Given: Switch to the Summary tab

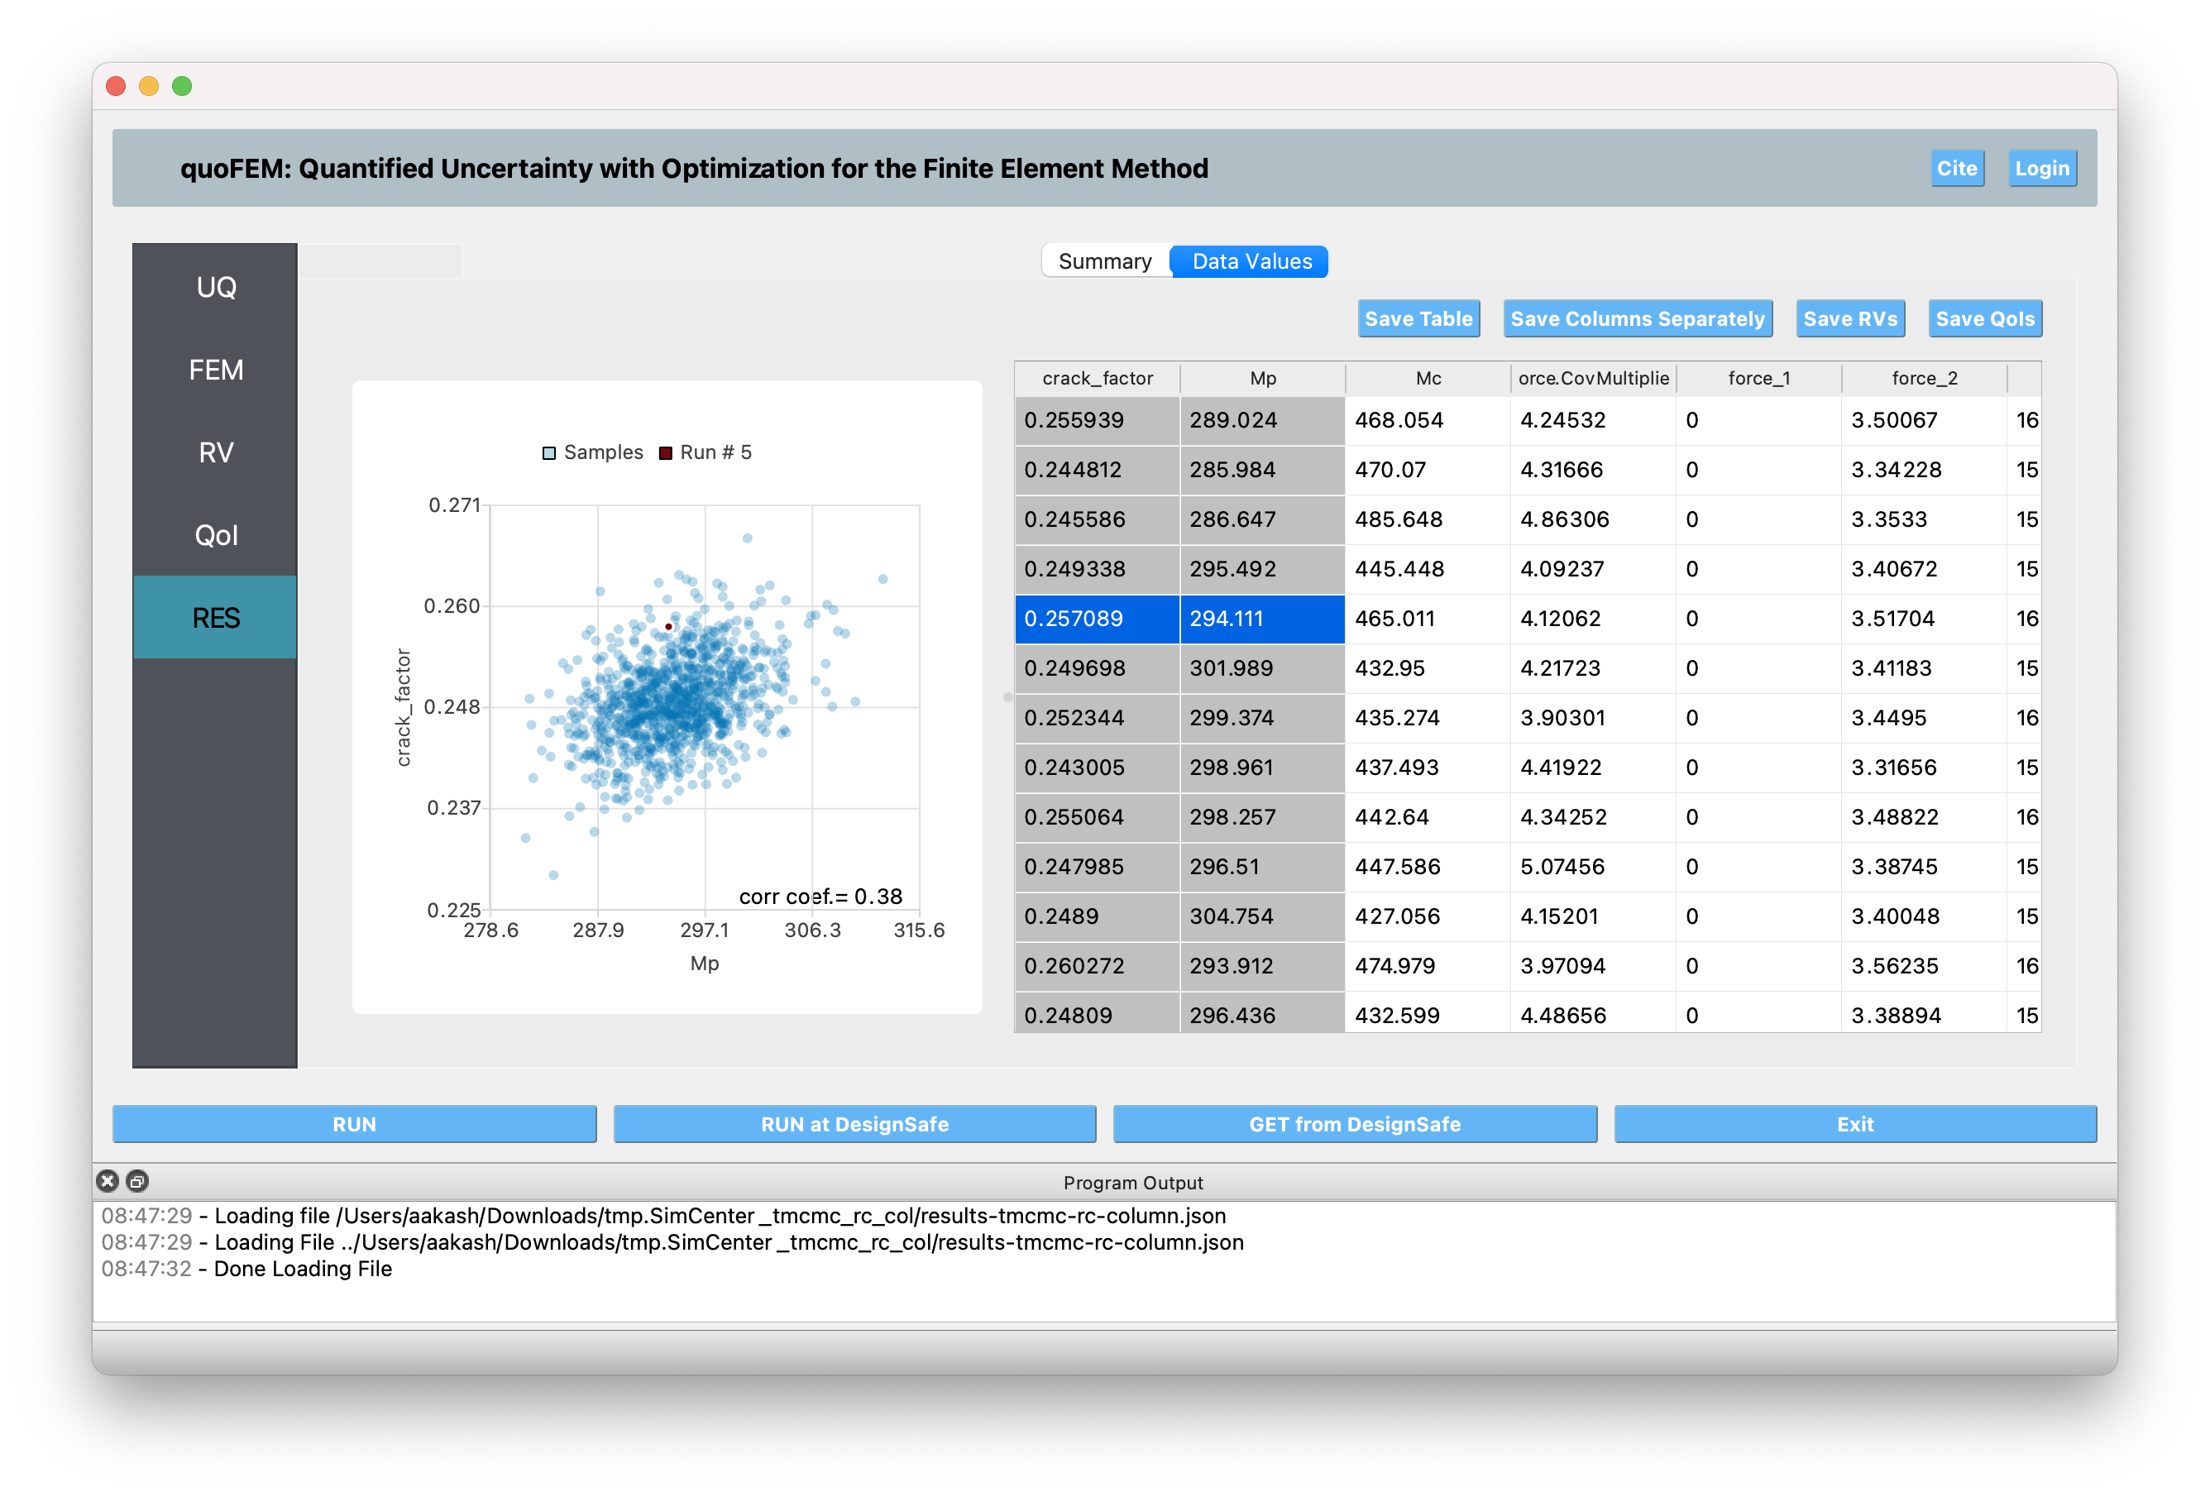Looking at the screenshot, I should point(1105,261).
